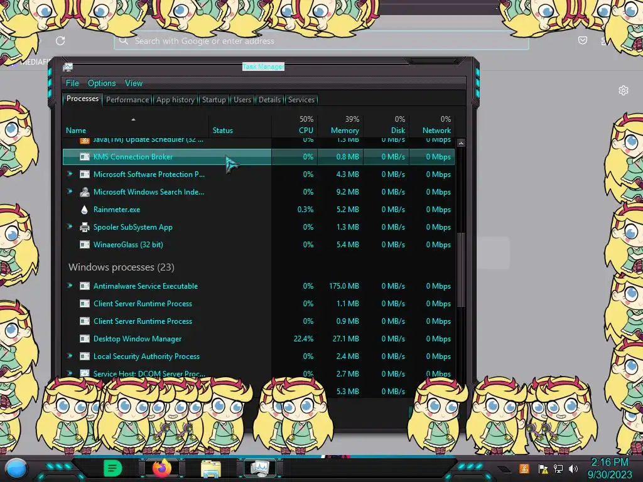Click the Windows Search Indexer icon
643x482 pixels.
[x=85, y=192]
